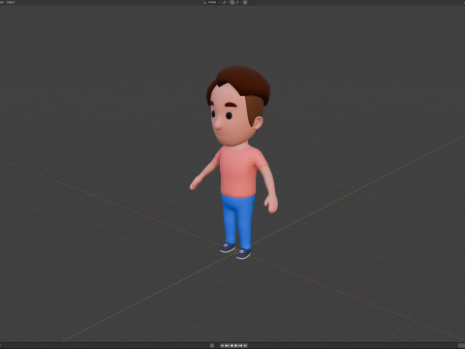Screen dimensions: 465x349
Task: Jump to the timeline start frame
Action: 222,346
